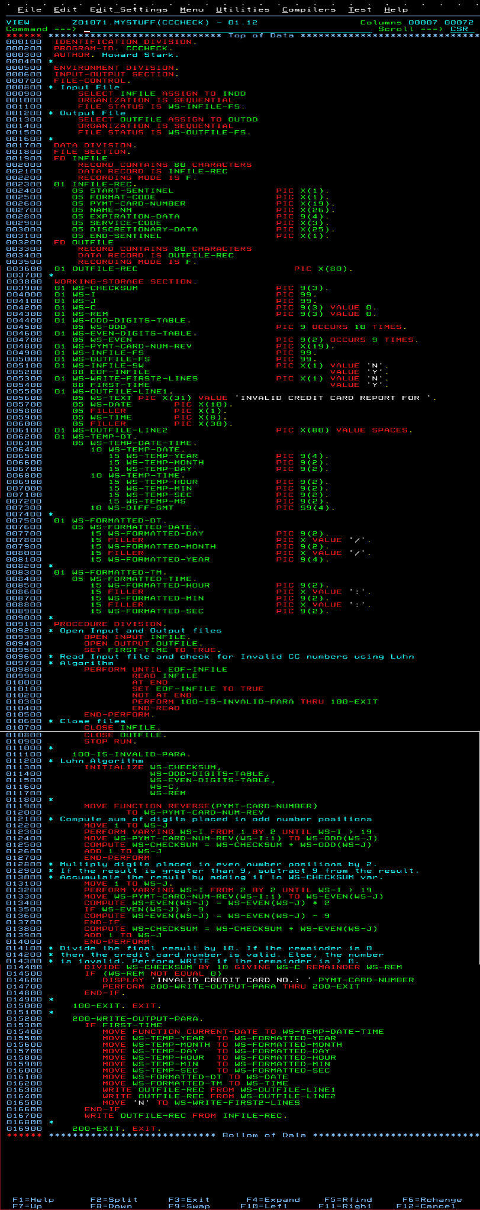Click the F11=Right function key

[x=345, y=1206]
